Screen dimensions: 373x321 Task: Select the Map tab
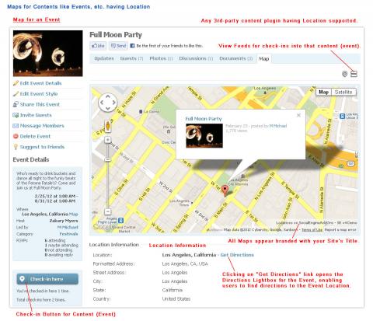point(263,59)
